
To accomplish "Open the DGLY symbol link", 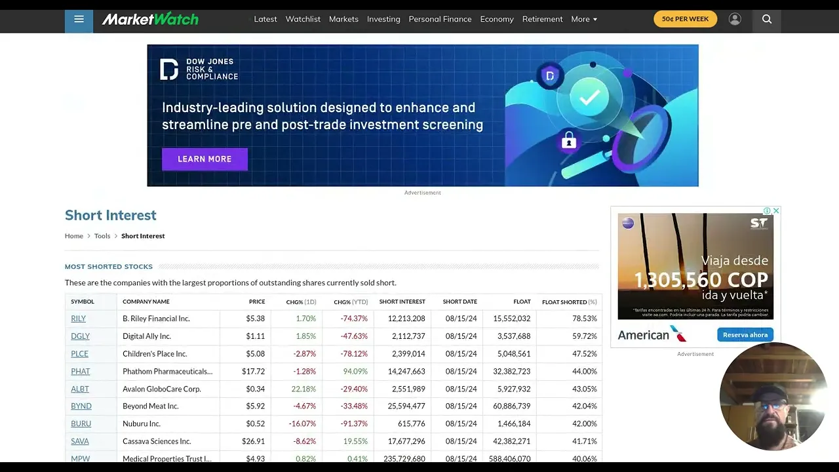I will click(x=80, y=336).
